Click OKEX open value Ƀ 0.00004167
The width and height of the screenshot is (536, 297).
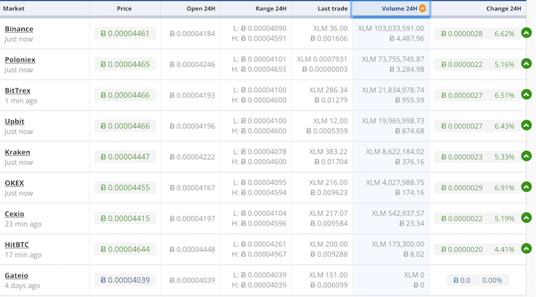point(192,188)
